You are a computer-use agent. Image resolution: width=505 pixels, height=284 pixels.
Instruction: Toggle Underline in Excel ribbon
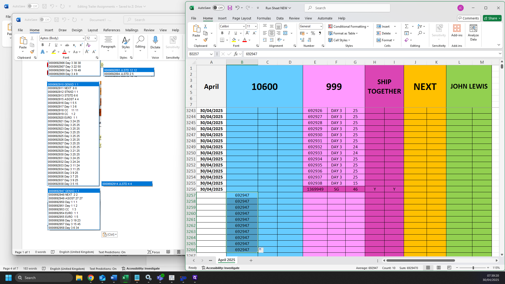coord(236,33)
